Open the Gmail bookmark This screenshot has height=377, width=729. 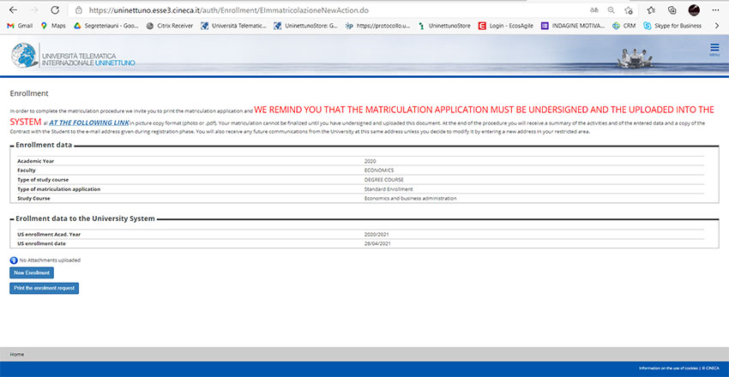point(20,26)
